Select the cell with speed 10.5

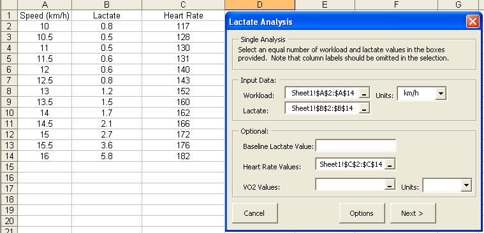click(45, 38)
